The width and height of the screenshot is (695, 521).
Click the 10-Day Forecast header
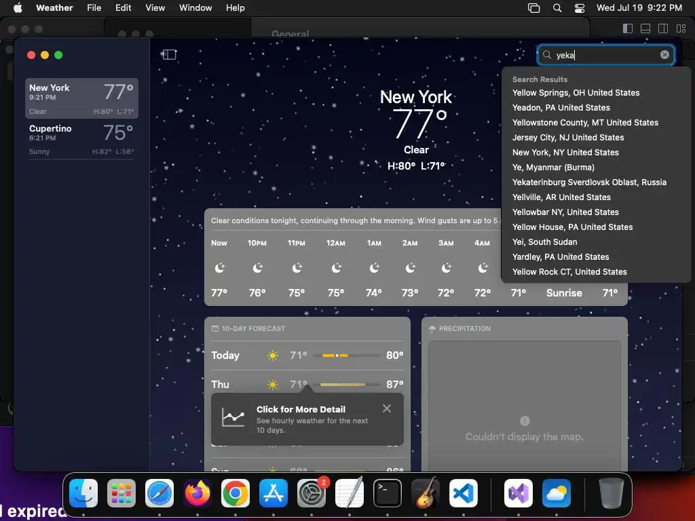coord(248,329)
